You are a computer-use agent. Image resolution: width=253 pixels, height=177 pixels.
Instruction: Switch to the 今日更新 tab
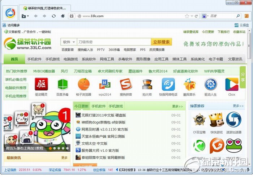(x=81, y=106)
